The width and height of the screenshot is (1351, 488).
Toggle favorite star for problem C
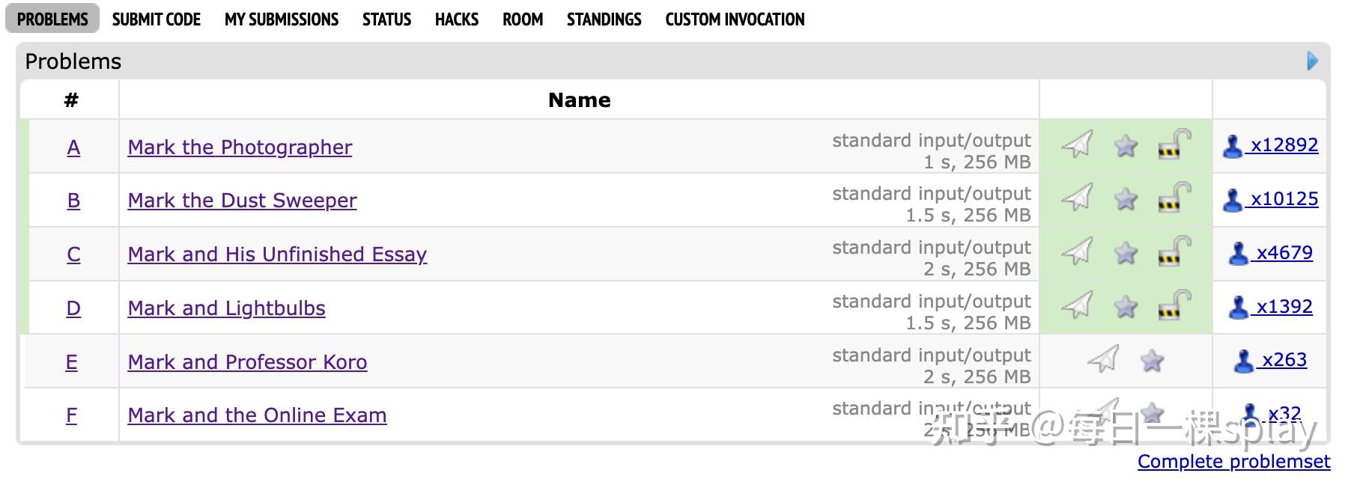click(x=1126, y=254)
